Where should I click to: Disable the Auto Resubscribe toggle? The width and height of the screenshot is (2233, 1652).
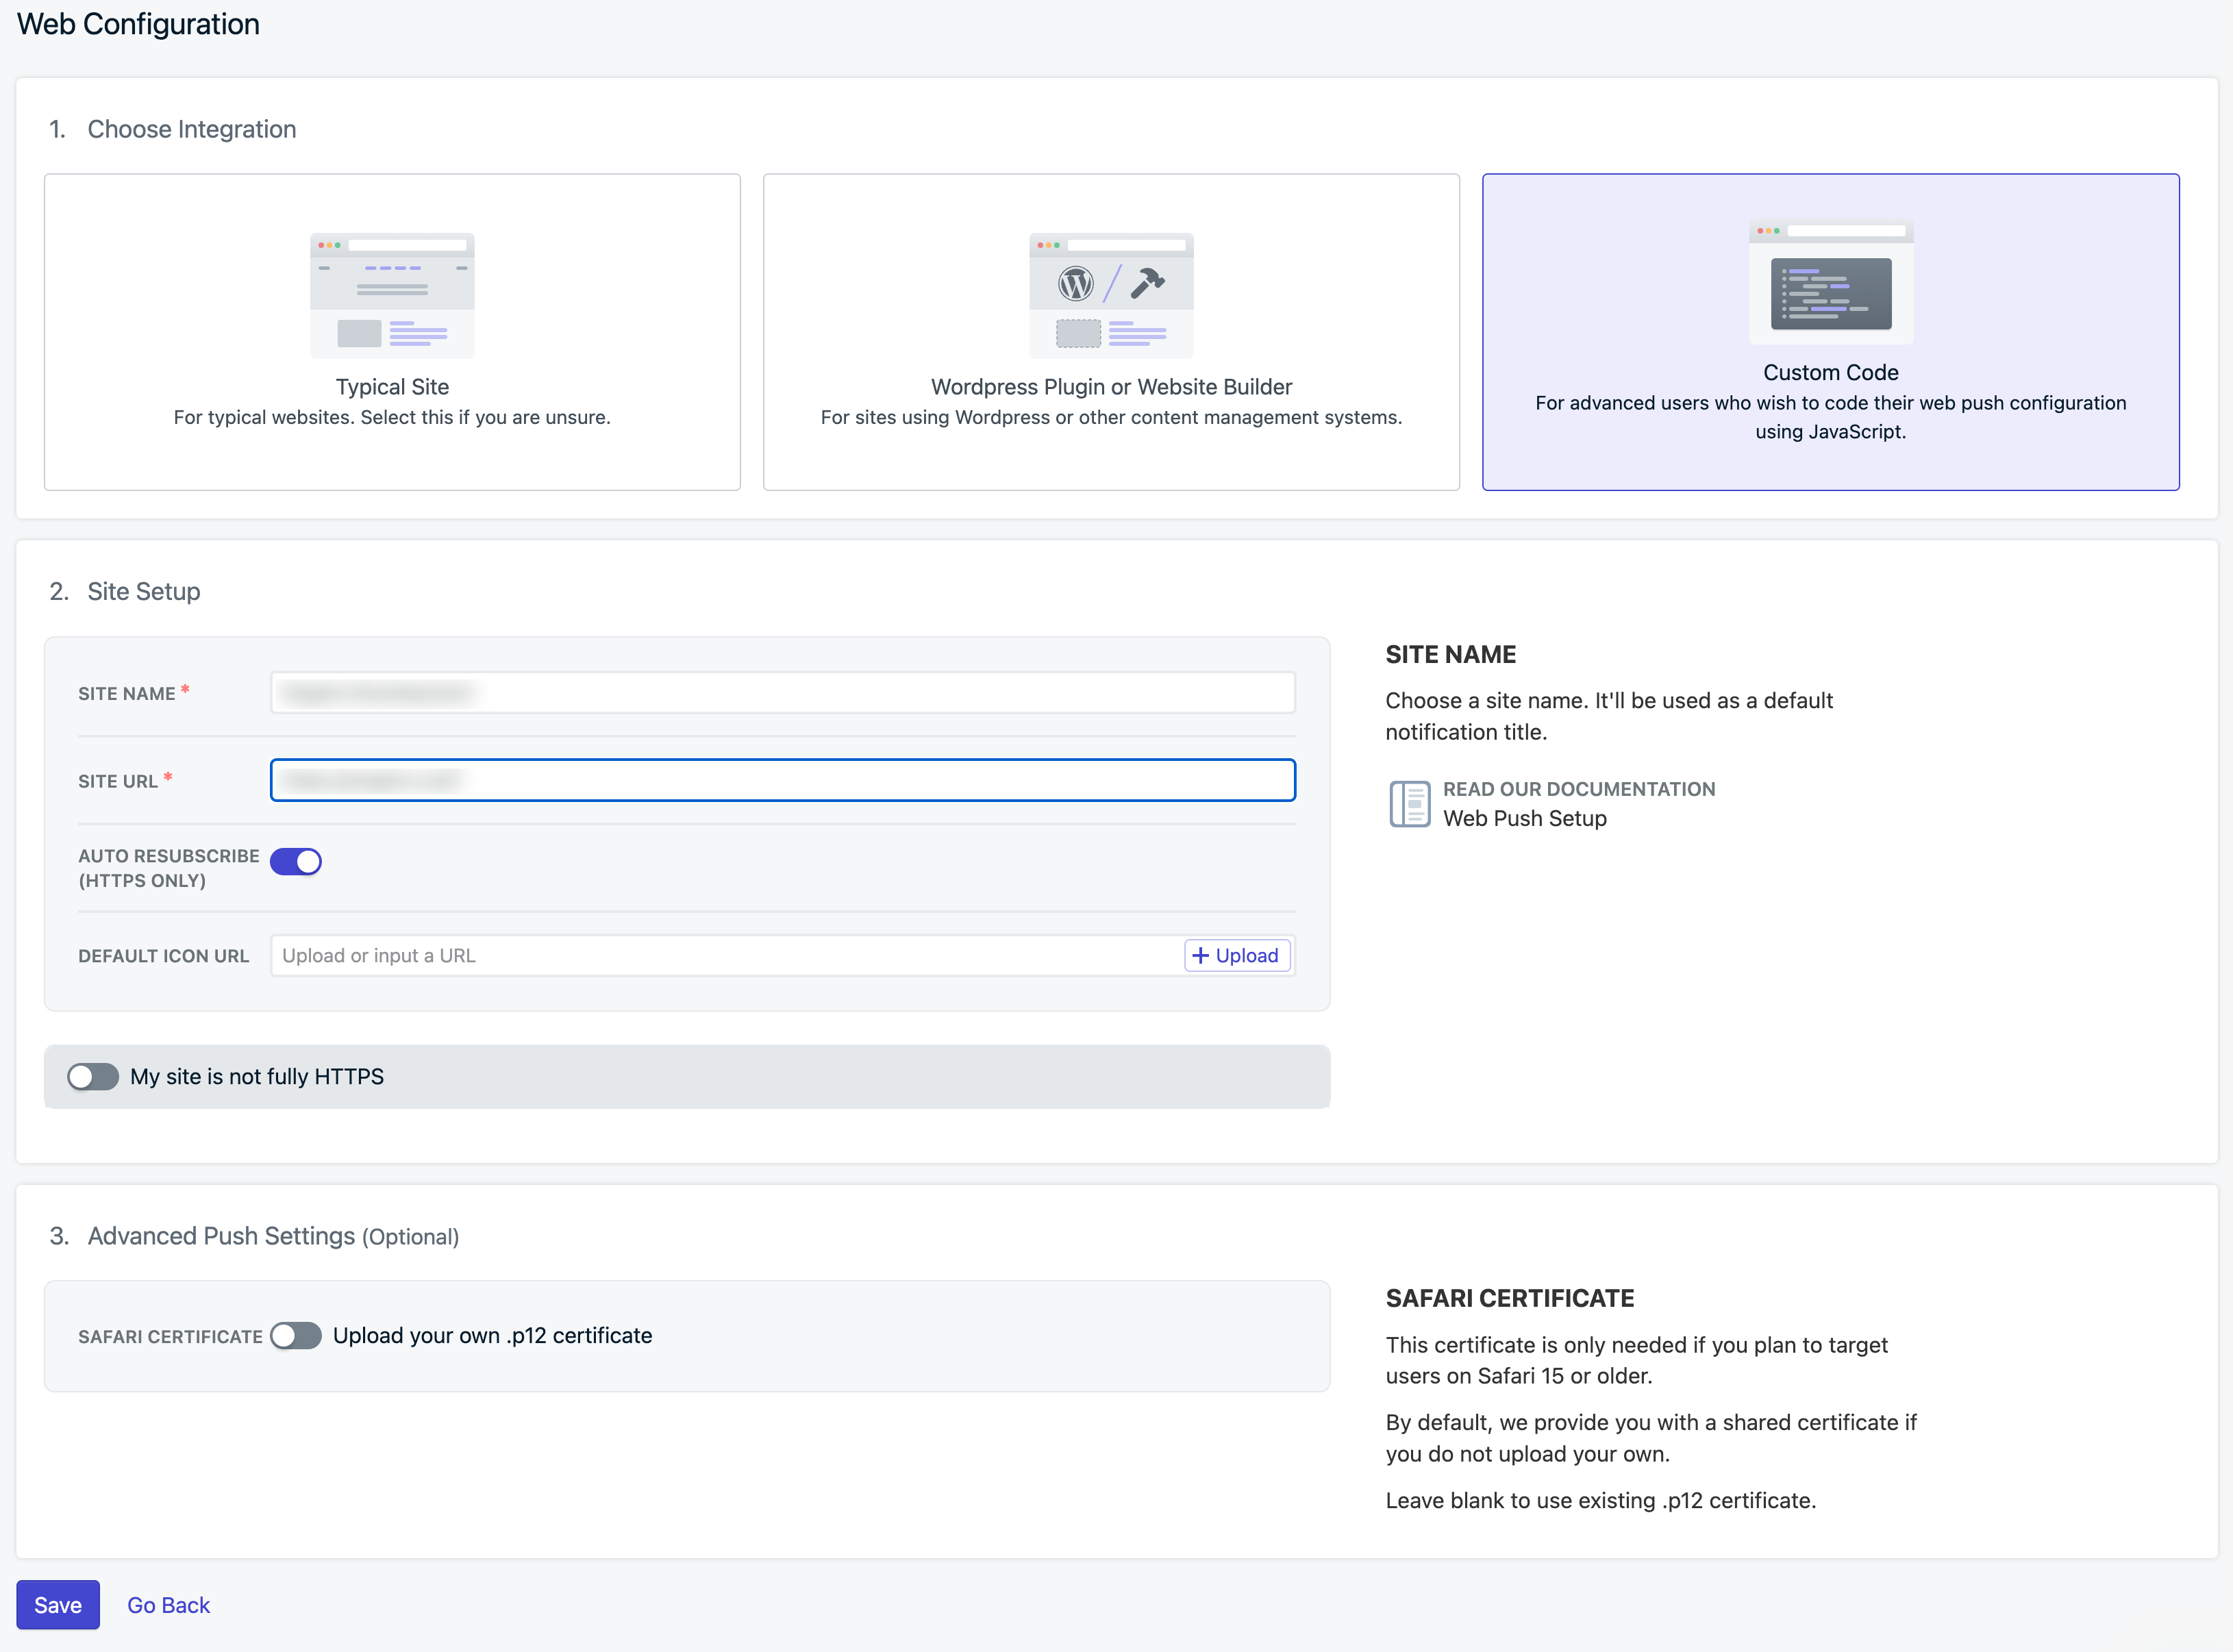pos(296,861)
